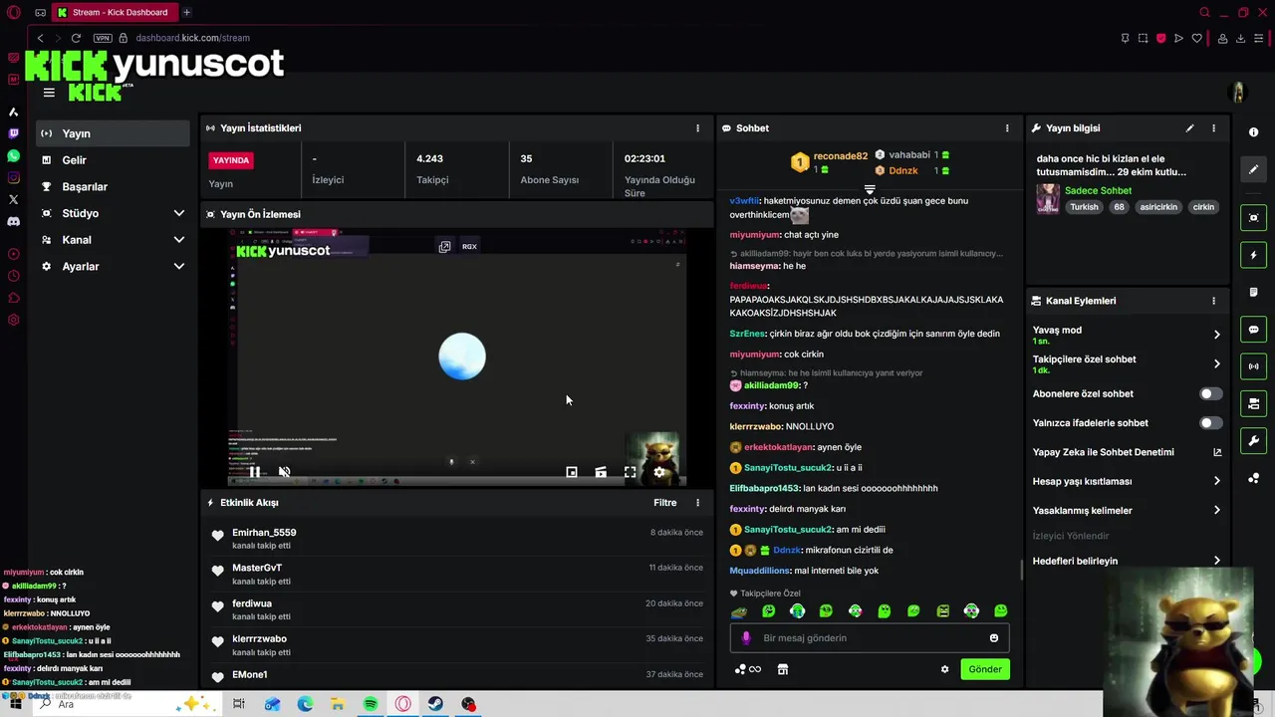
Task: Switch to the Stream - Kick Dashboard tab
Action: click(x=114, y=12)
